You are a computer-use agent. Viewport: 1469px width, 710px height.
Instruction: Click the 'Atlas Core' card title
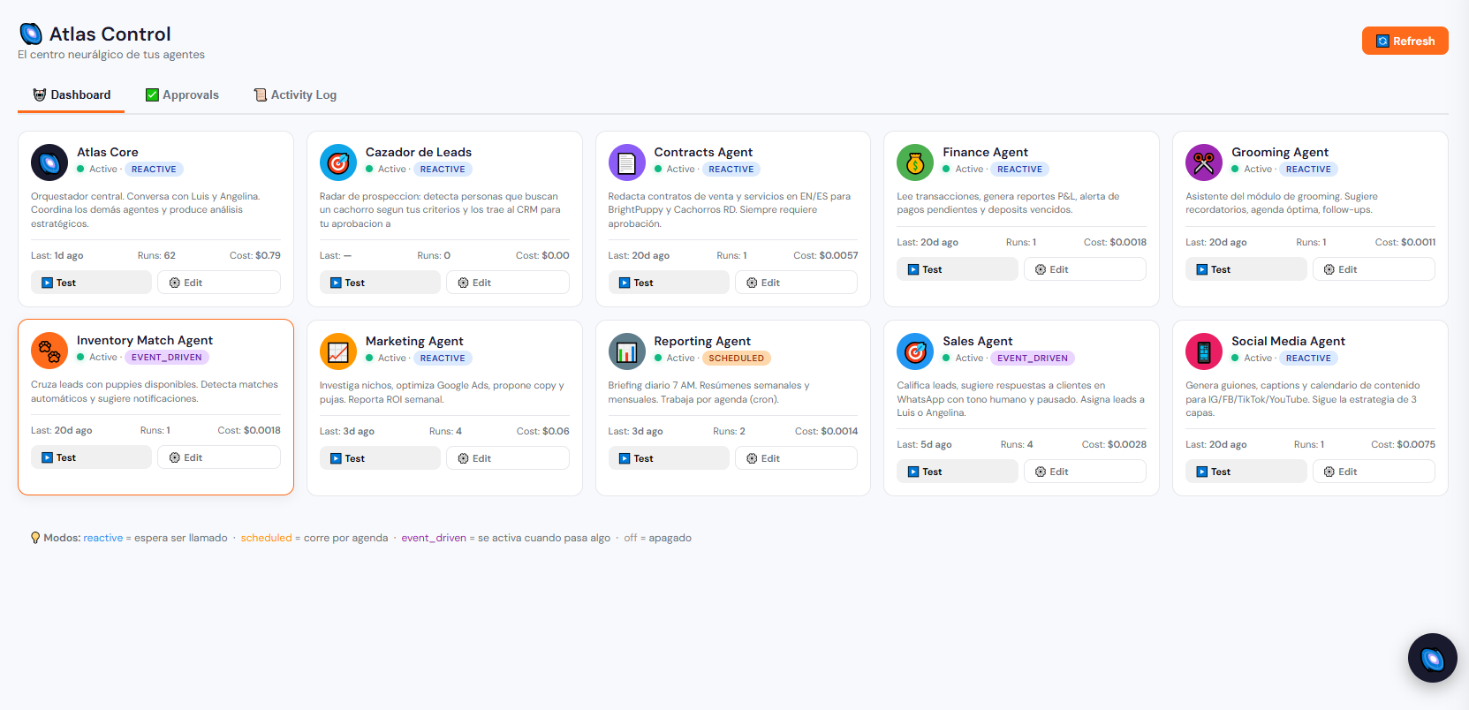pyautogui.click(x=108, y=152)
